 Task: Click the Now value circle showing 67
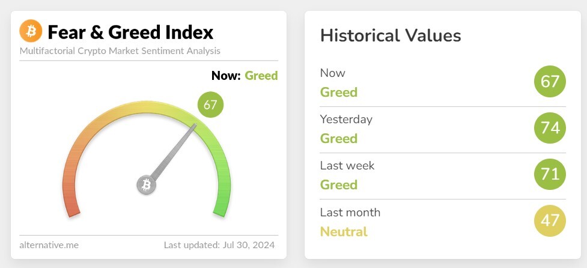click(x=550, y=81)
